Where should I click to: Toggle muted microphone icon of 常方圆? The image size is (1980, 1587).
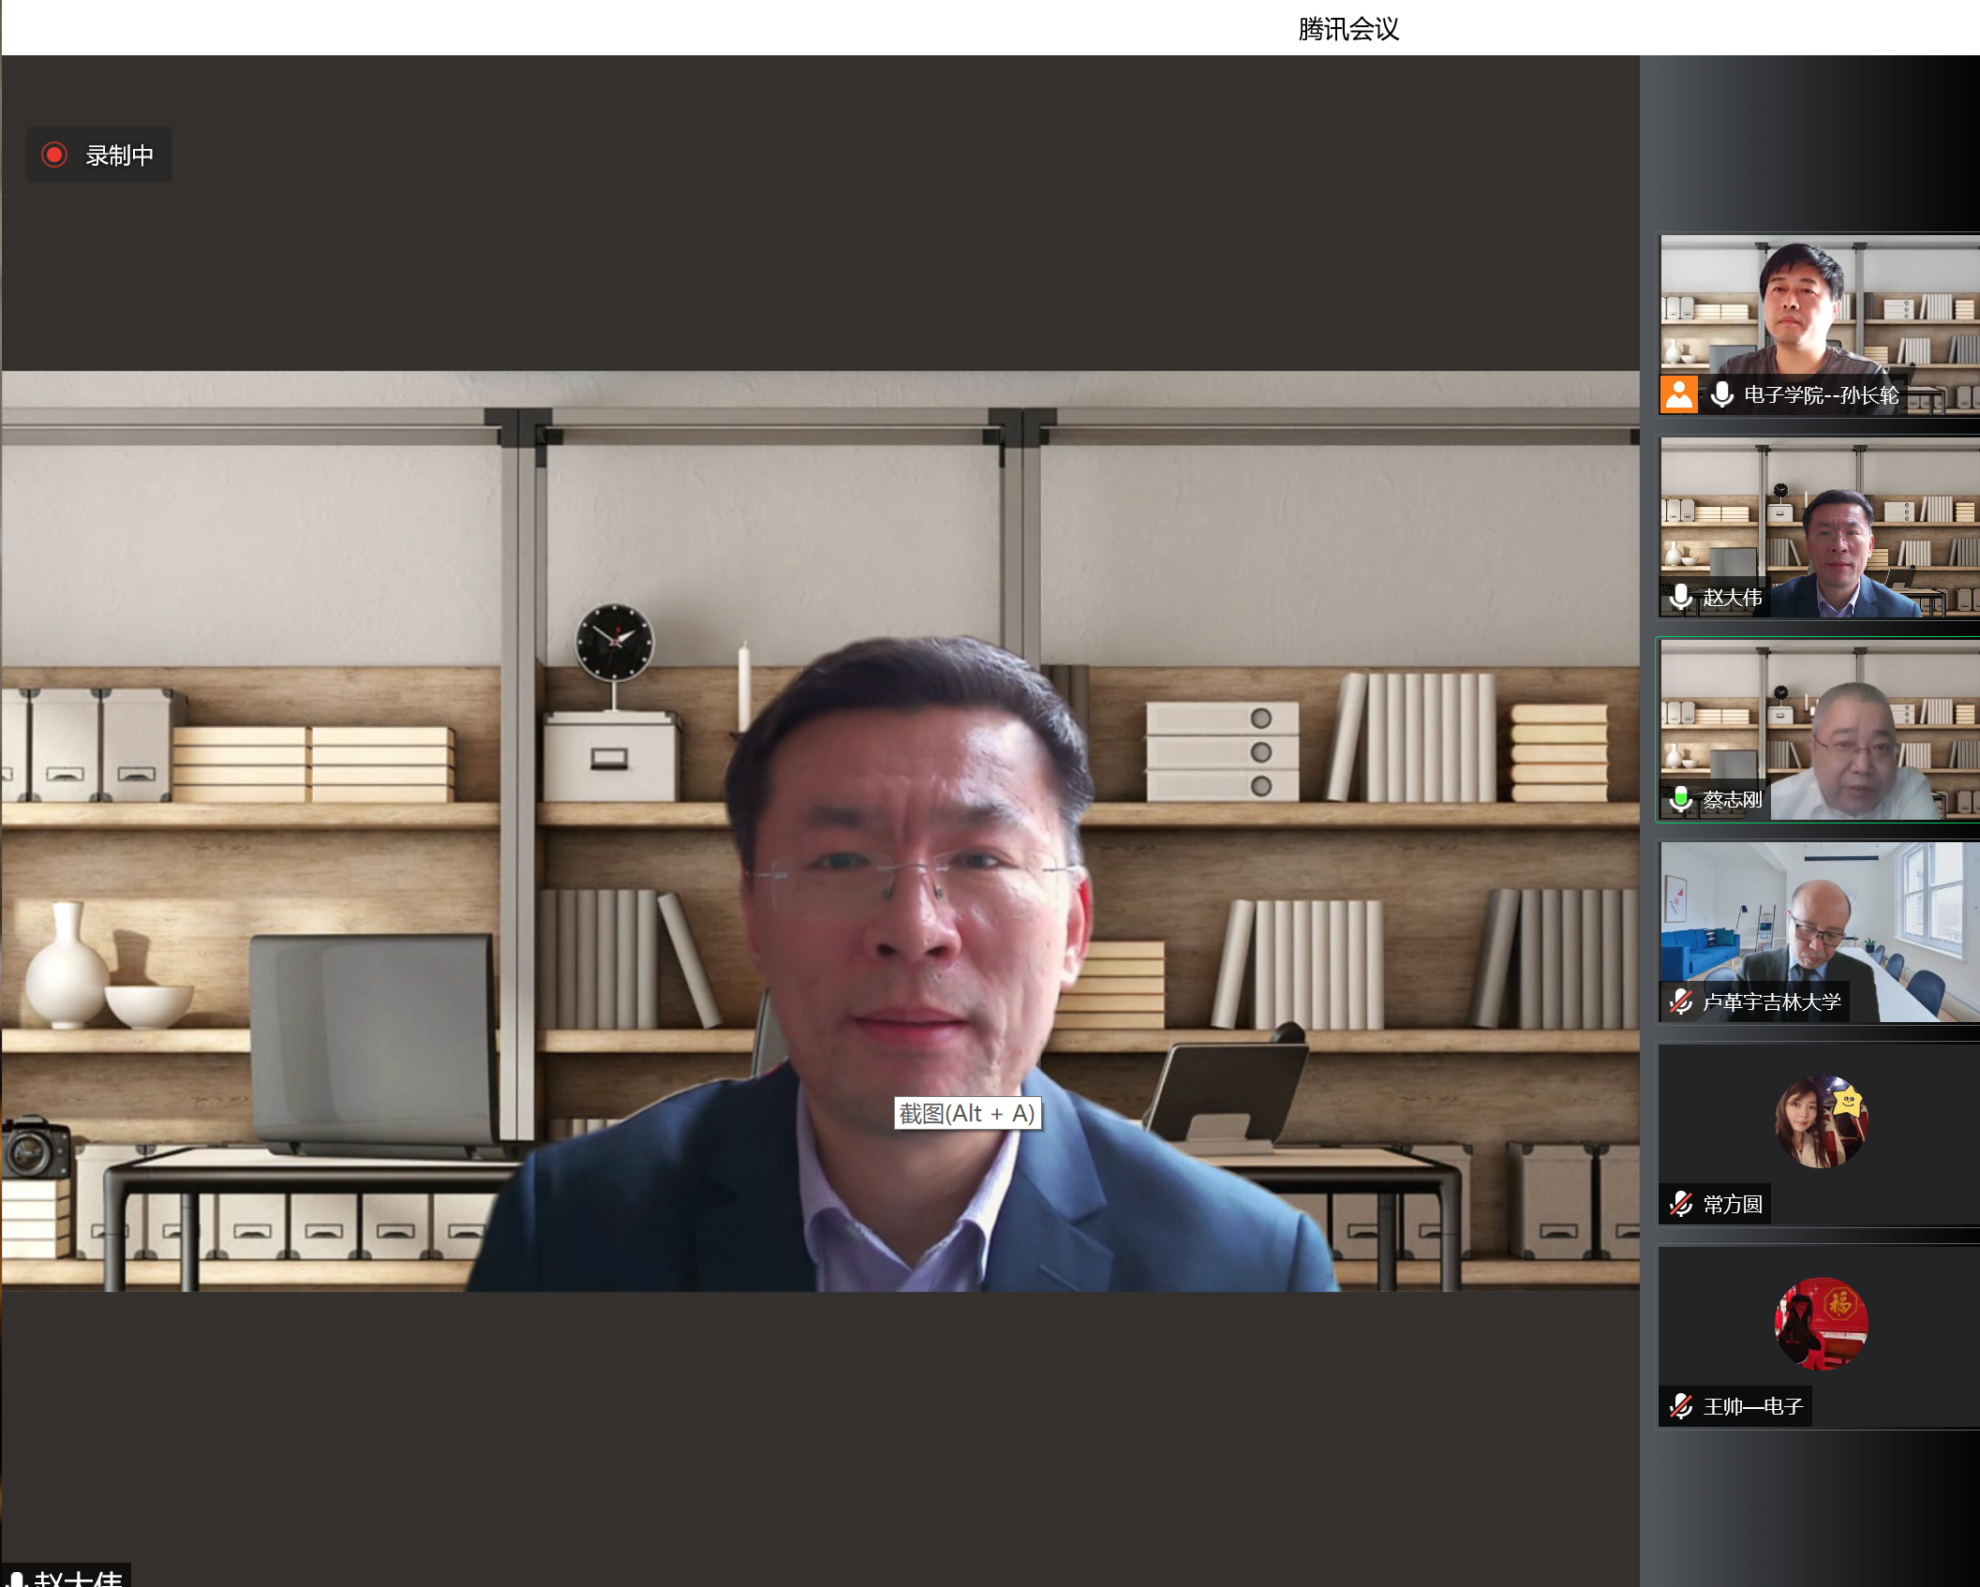(1681, 1204)
